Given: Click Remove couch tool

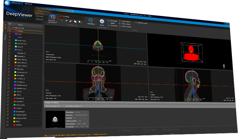Looking at the screenshot, I should (141, 23).
